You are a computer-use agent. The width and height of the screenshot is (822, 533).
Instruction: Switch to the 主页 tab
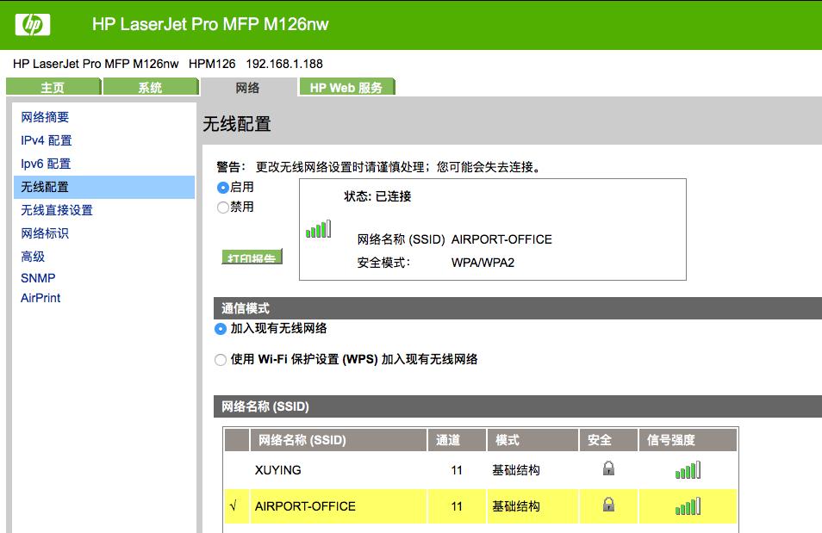tap(54, 86)
